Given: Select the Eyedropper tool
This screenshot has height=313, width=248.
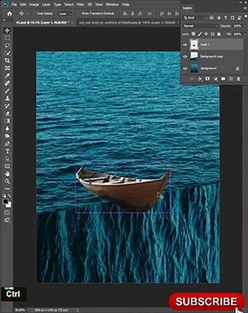Looking at the screenshot, I should (x=7, y=76).
